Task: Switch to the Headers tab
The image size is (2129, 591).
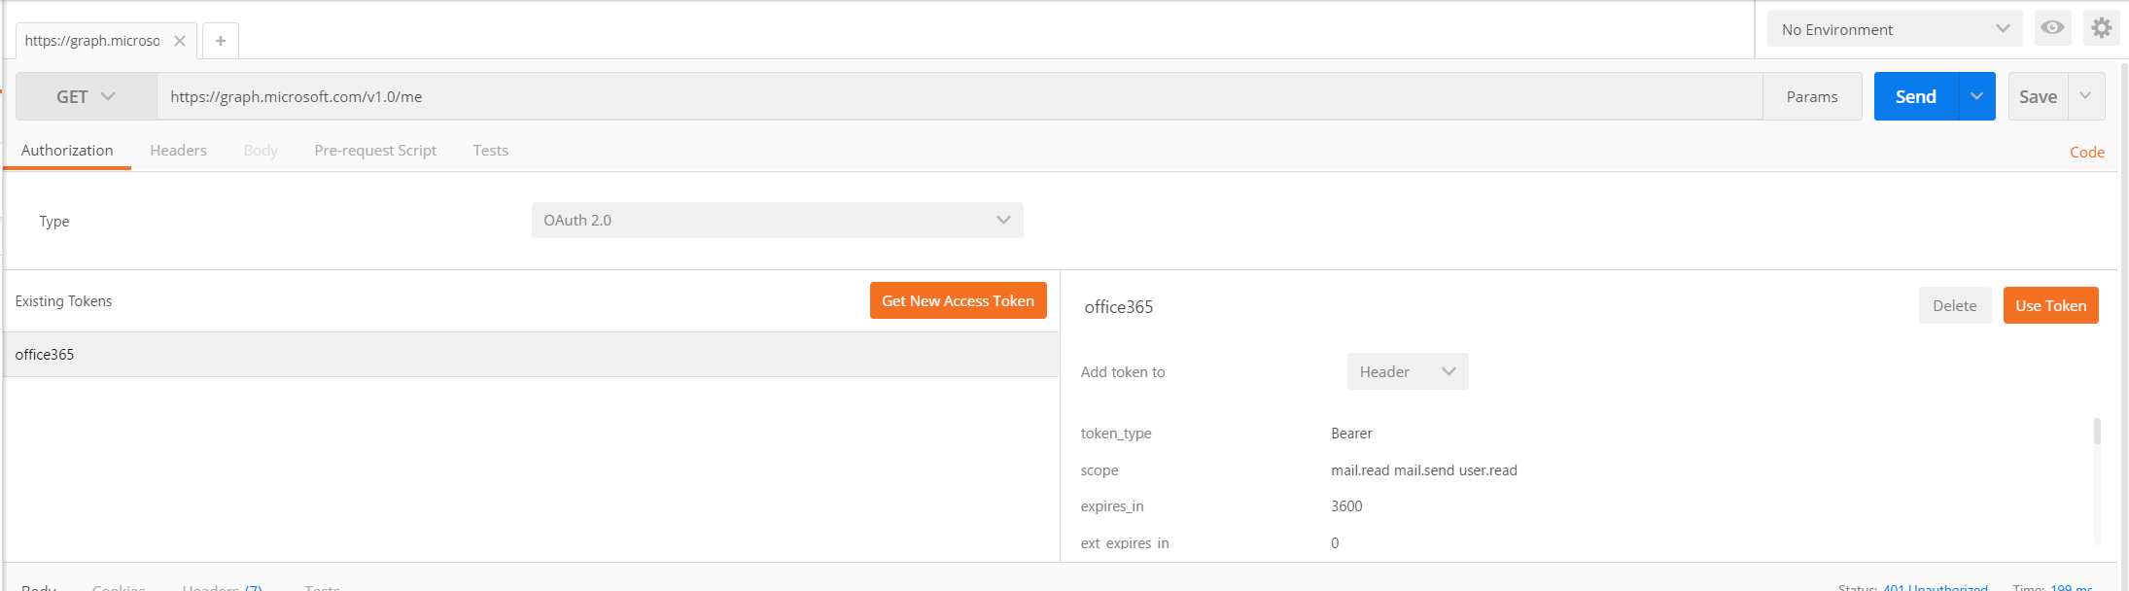Action: pos(178,151)
